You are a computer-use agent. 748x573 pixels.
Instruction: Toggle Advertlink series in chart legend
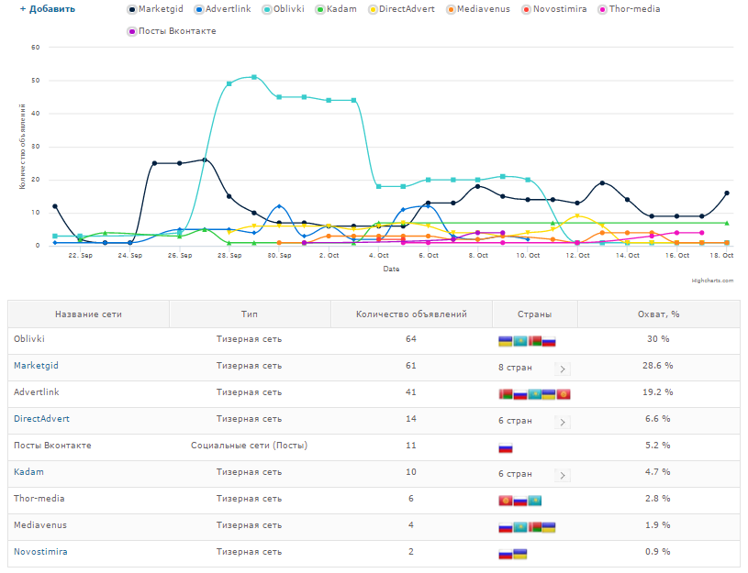223,9
